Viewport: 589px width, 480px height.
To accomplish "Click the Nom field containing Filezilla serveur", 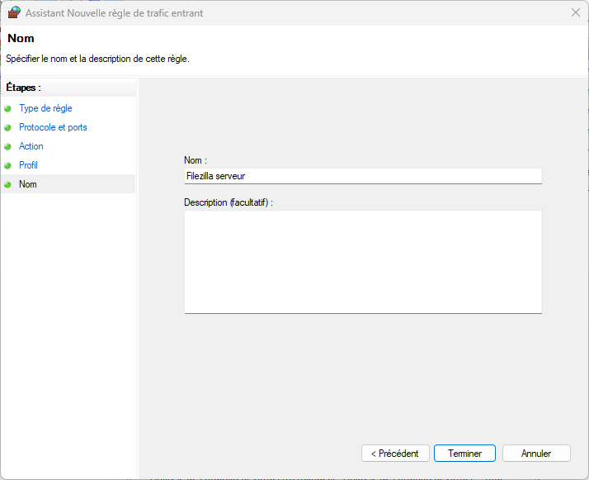I will click(362, 176).
